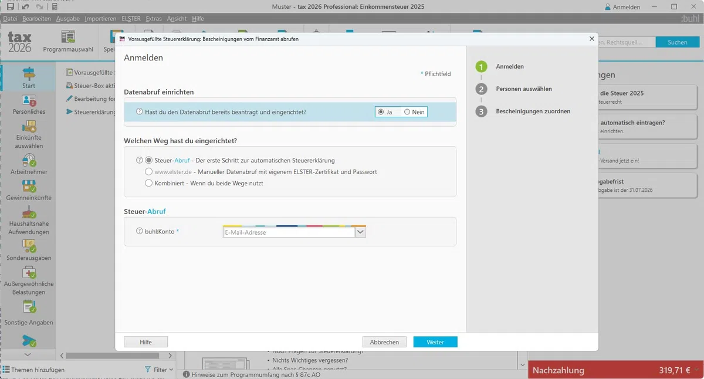Screen dimensions: 704x379
Task: Click the Weiter button
Action: (435, 342)
